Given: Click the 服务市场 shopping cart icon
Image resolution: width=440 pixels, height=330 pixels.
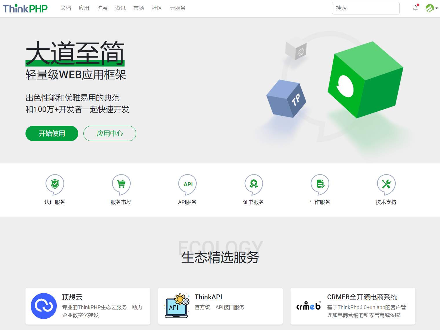Looking at the screenshot, I should coord(121,185).
